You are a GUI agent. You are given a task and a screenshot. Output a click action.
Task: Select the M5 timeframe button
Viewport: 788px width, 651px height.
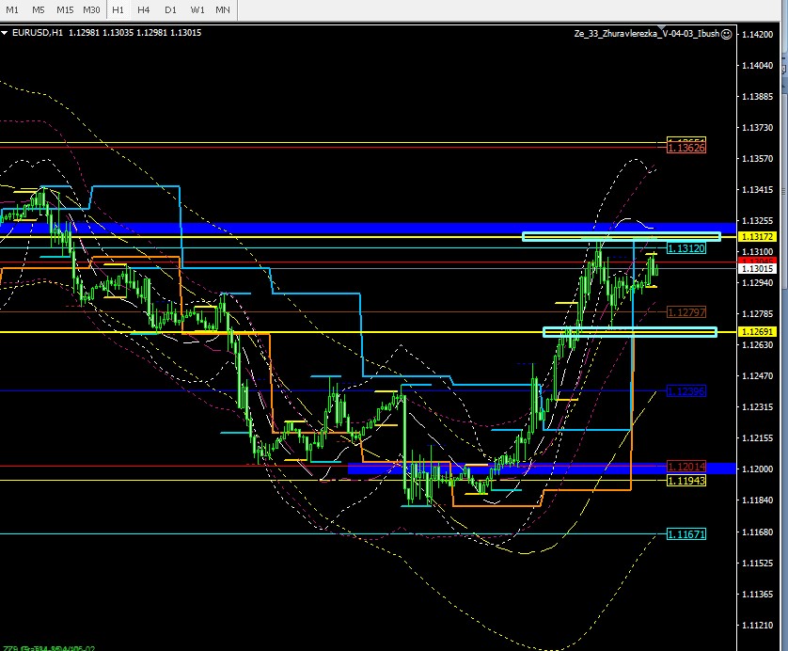click(39, 9)
